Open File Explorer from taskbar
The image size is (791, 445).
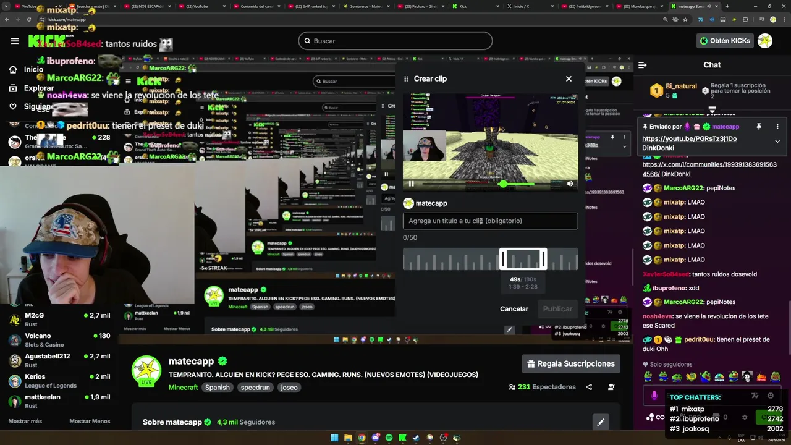[x=348, y=438]
